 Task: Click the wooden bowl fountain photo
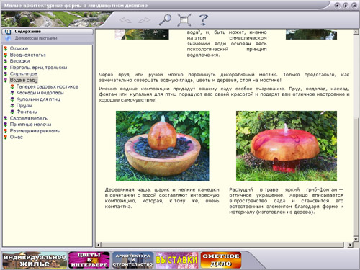163,146
